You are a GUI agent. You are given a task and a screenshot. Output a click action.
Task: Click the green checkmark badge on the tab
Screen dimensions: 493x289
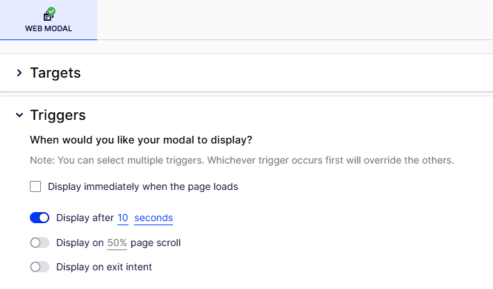51,11
